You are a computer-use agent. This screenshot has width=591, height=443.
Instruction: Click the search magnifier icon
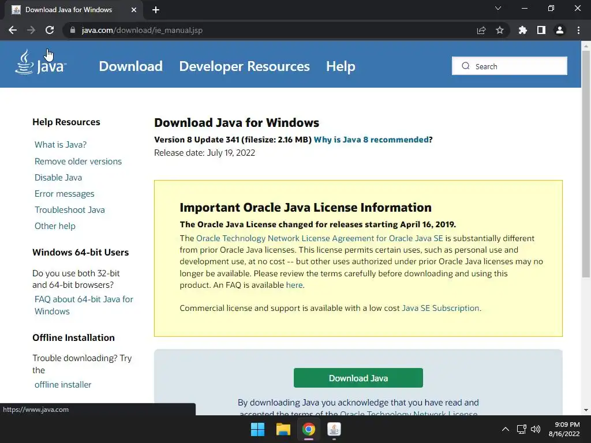[466, 66]
